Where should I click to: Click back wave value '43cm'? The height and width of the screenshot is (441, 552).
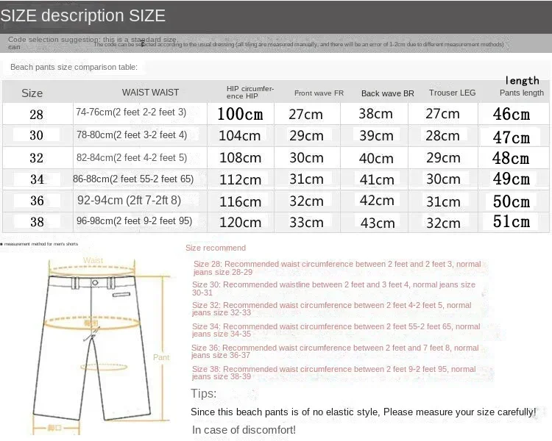point(378,223)
